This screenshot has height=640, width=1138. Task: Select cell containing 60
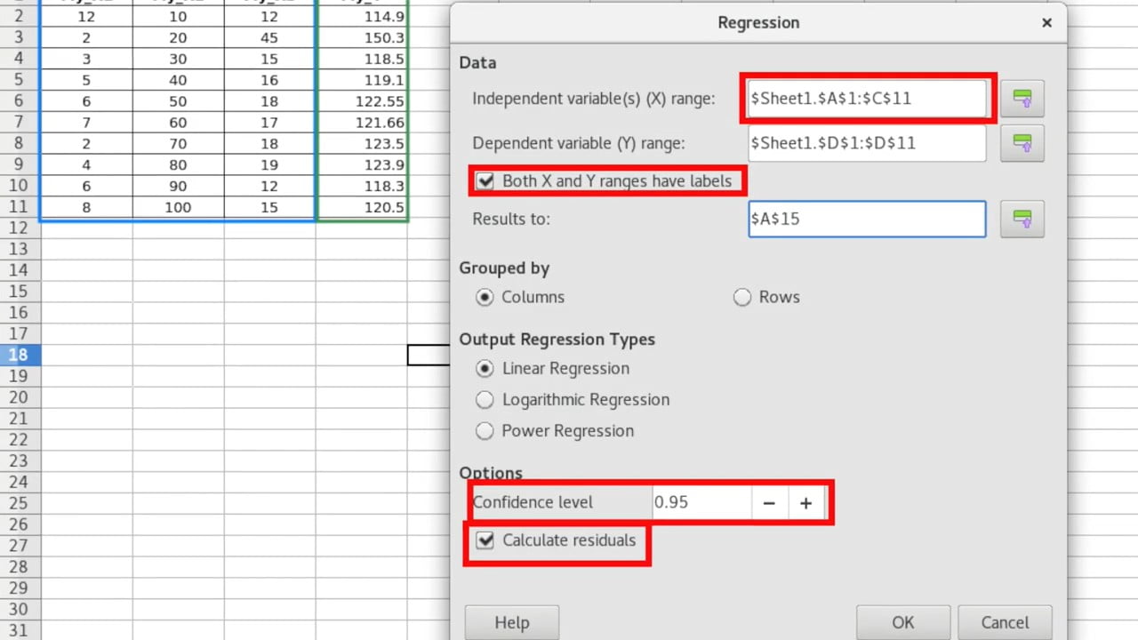[x=179, y=123]
